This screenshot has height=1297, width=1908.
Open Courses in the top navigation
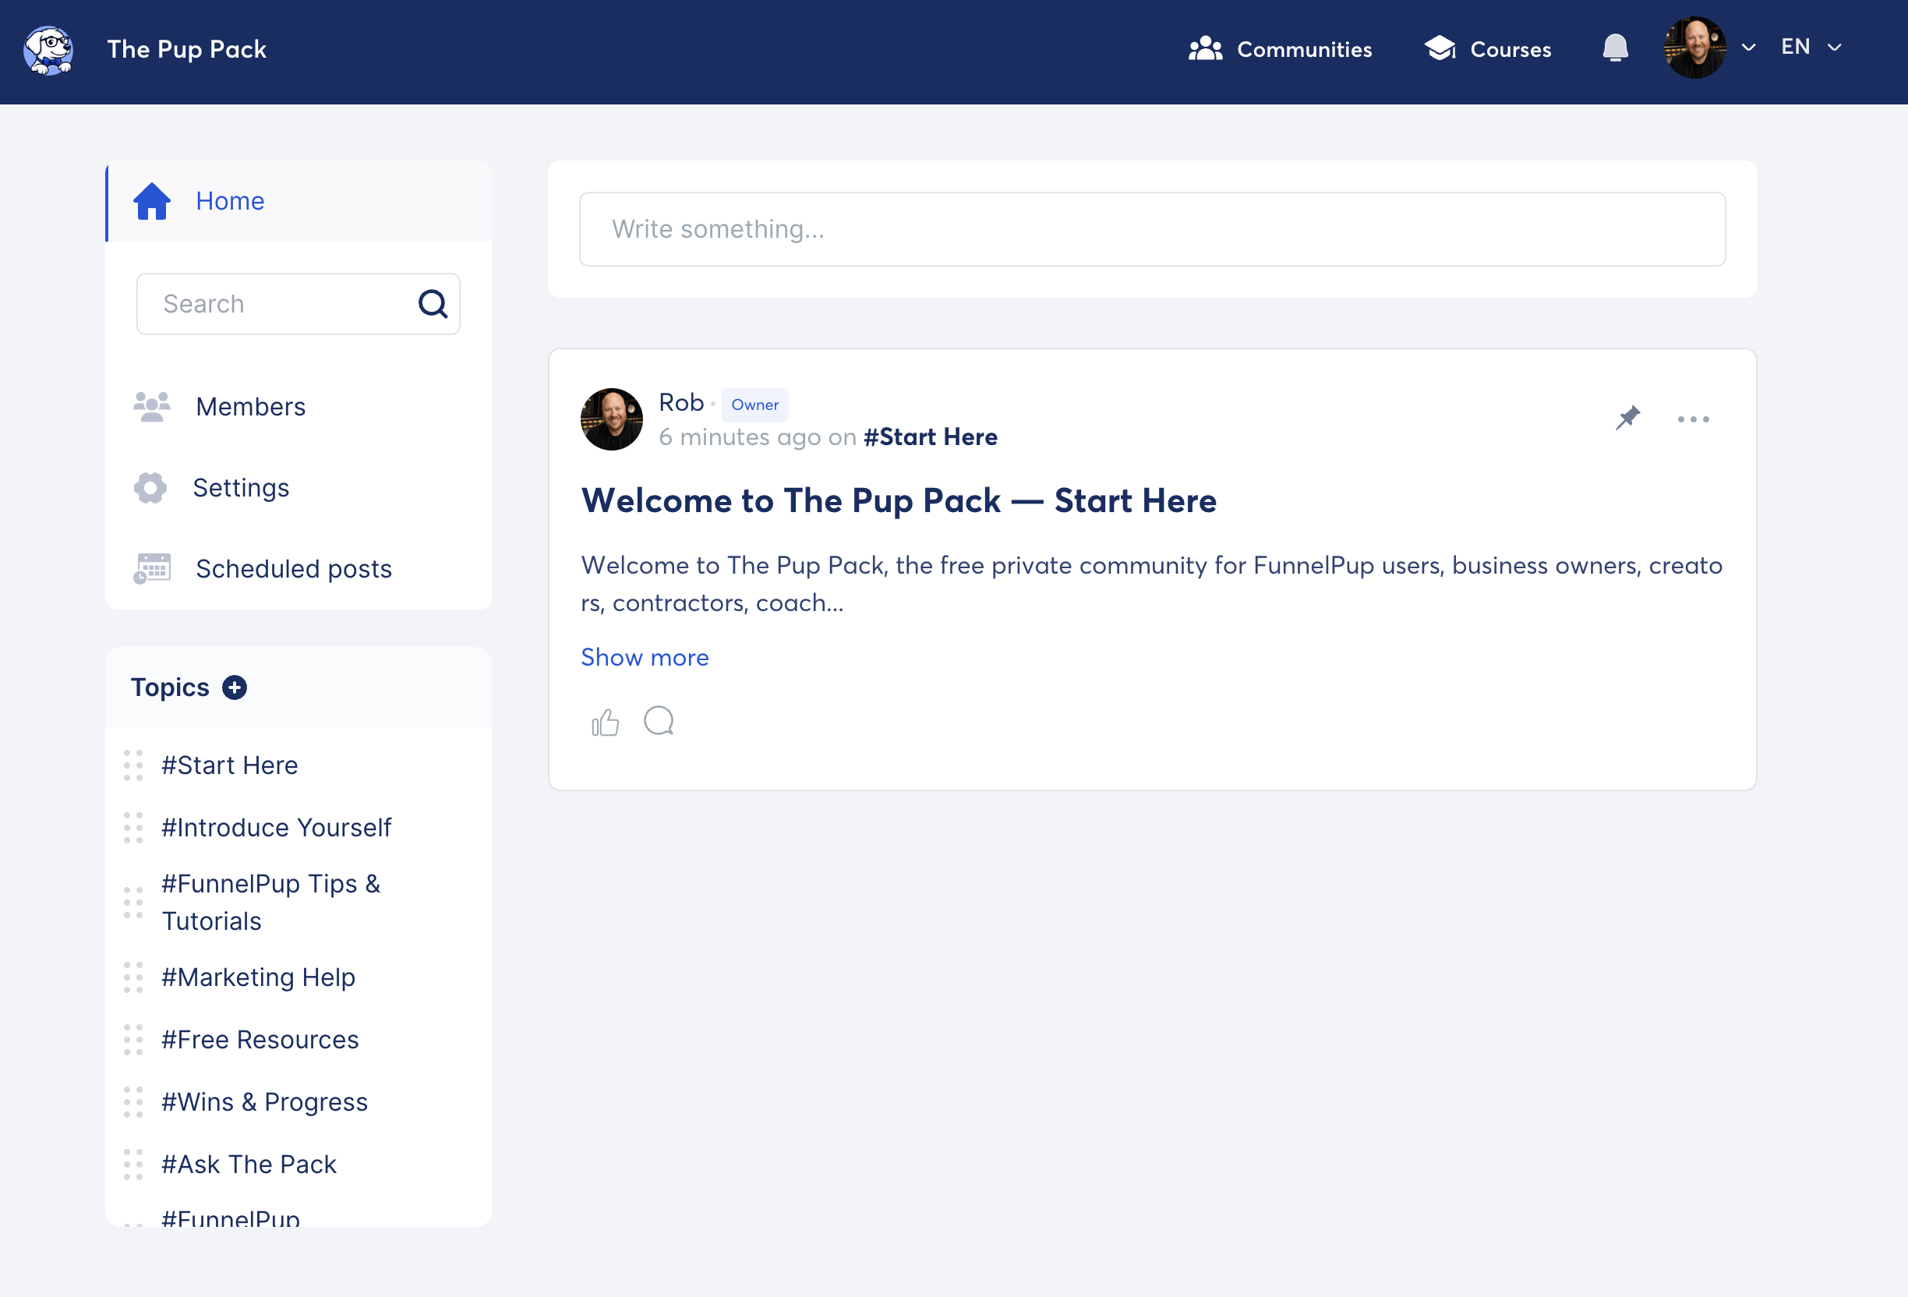coord(1488,49)
